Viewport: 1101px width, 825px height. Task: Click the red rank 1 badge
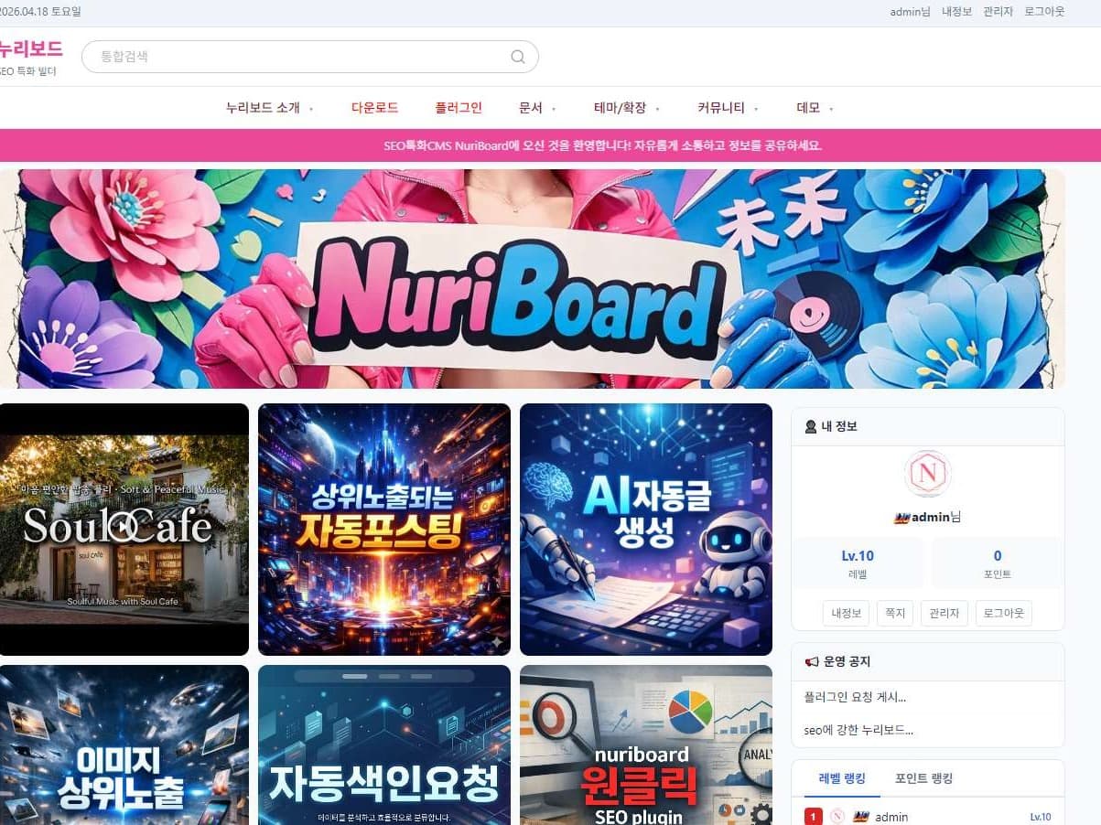click(813, 817)
